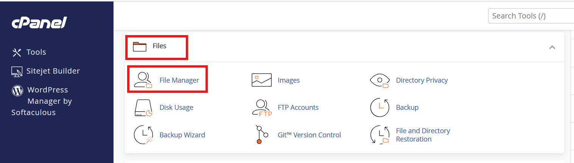Image resolution: width=574 pixels, height=163 pixels.
Task: Click the Files folder icon
Action: tap(140, 46)
